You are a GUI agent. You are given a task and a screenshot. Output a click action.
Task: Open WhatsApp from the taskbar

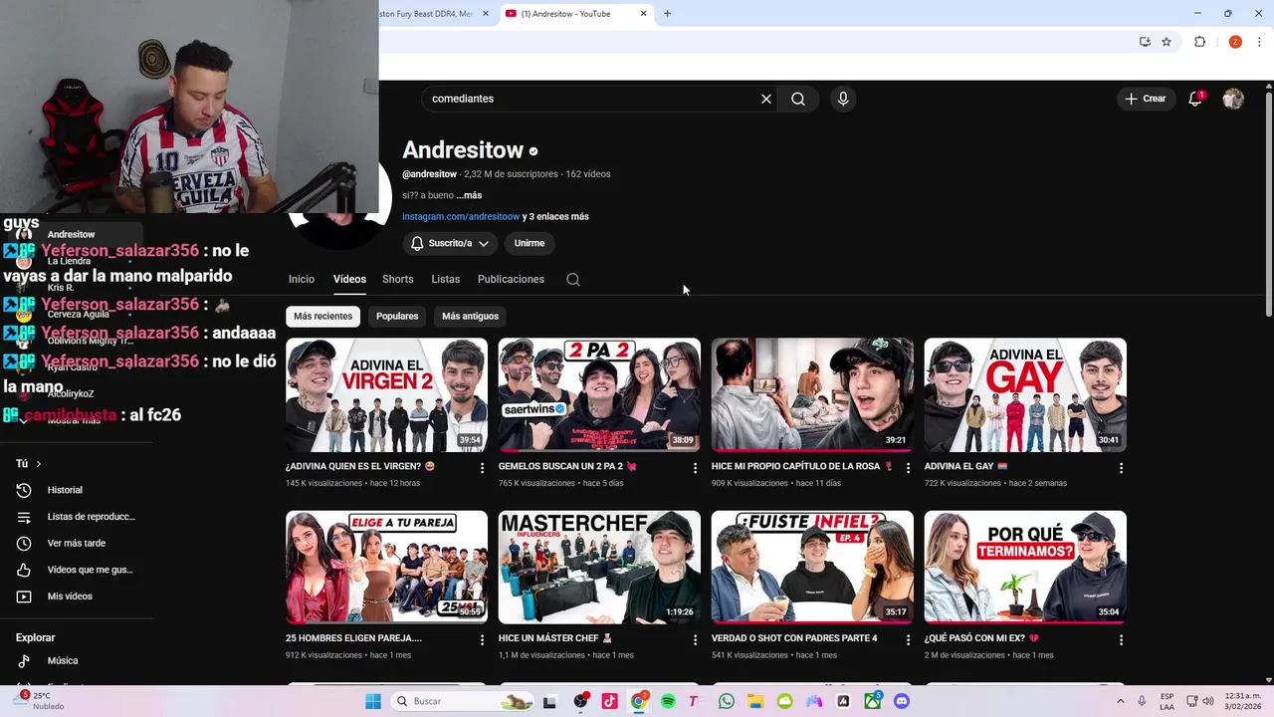(727, 701)
